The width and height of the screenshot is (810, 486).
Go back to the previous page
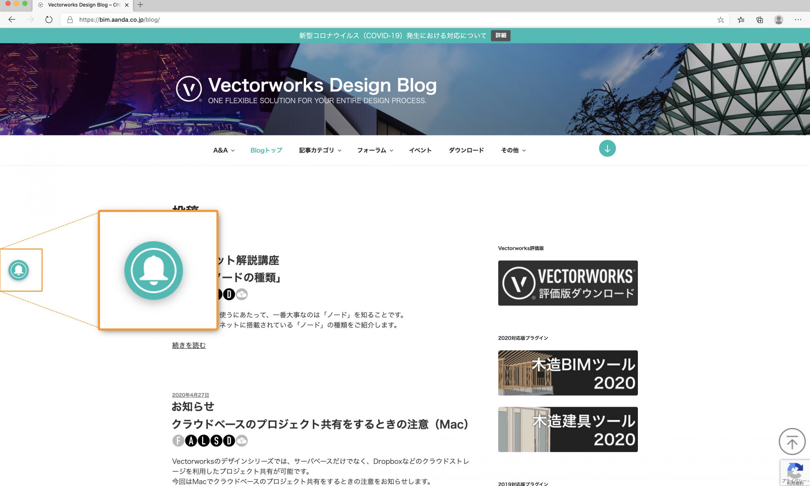[12, 19]
